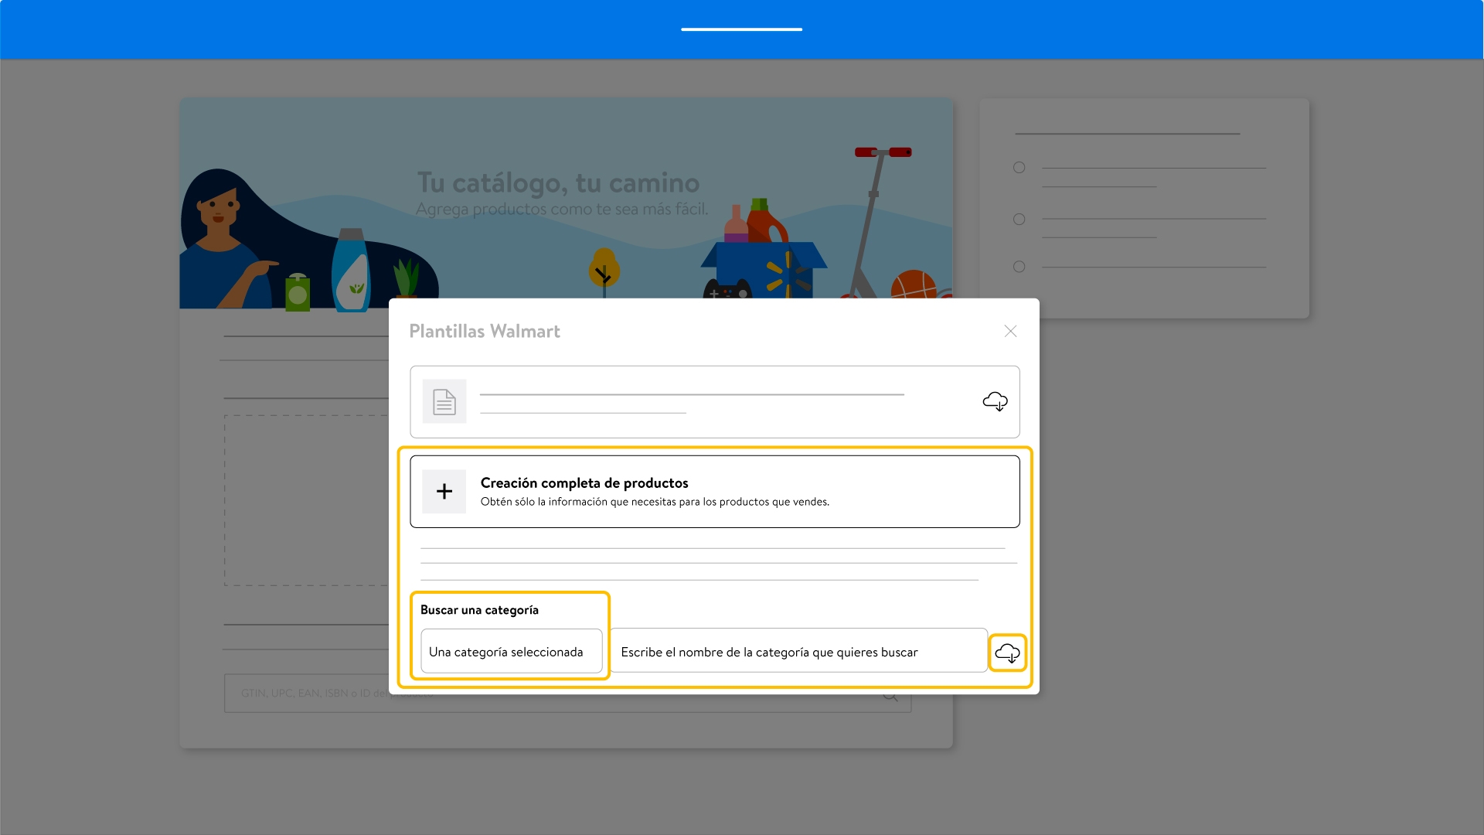Download category template with highlighted cloud icon
Screen dimensions: 1484x835
pyautogui.click(x=1007, y=653)
